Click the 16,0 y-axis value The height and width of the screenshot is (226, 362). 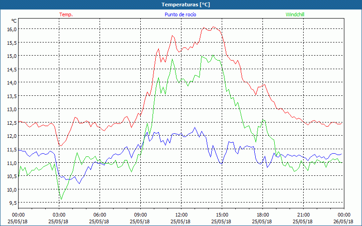(12, 29)
